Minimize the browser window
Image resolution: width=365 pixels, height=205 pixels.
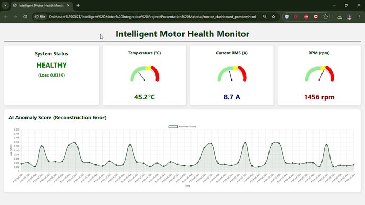point(334,5)
